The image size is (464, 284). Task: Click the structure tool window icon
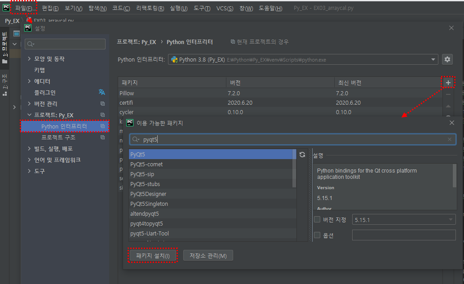(4, 94)
